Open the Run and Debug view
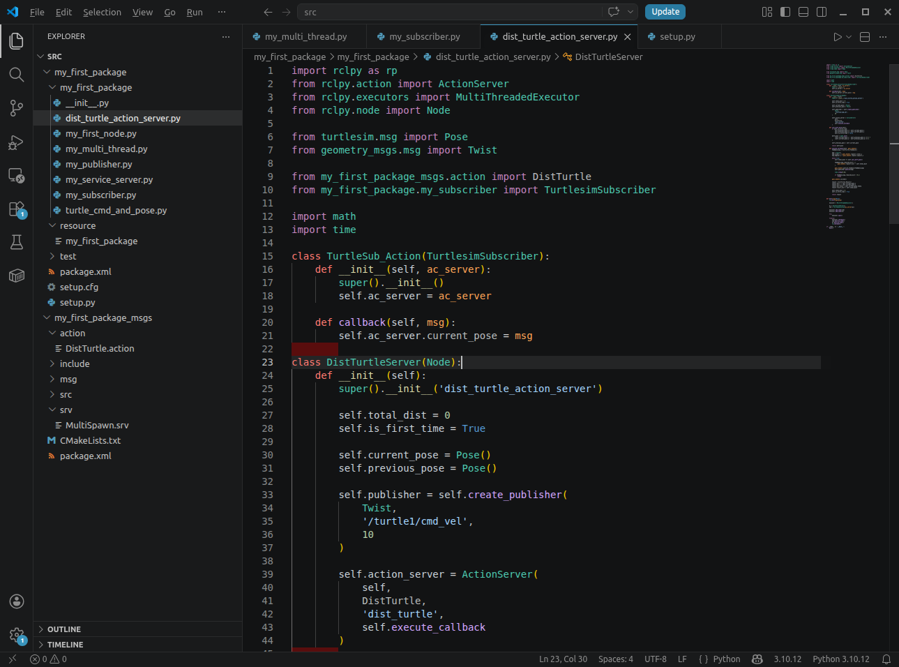The width and height of the screenshot is (899, 667). tap(16, 142)
